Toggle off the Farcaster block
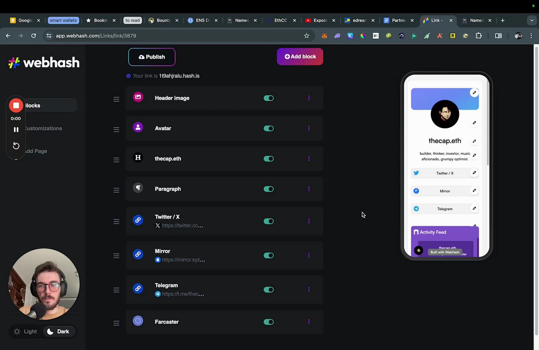 click(x=269, y=322)
